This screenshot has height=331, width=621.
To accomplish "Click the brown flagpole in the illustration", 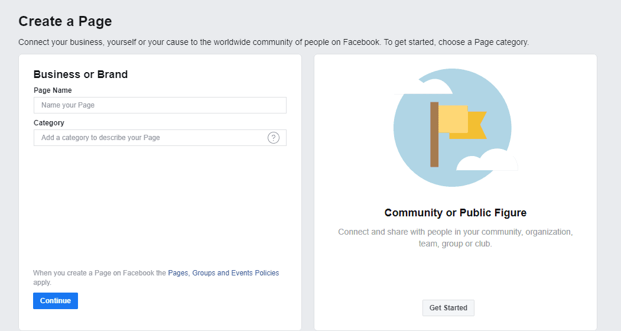I will 434,134.
